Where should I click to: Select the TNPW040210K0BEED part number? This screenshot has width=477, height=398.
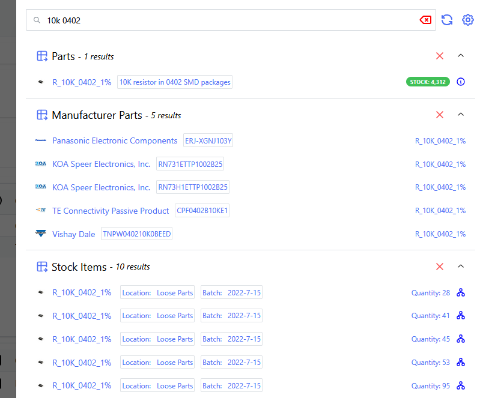pyautogui.click(x=136, y=234)
